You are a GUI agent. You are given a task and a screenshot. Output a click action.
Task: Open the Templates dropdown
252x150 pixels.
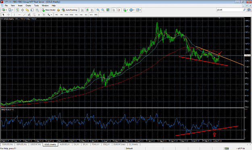pyautogui.click(x=138, y=10)
